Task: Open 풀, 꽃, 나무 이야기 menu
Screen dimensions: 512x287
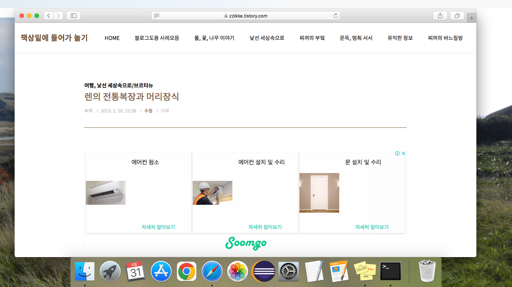Action: pos(214,38)
